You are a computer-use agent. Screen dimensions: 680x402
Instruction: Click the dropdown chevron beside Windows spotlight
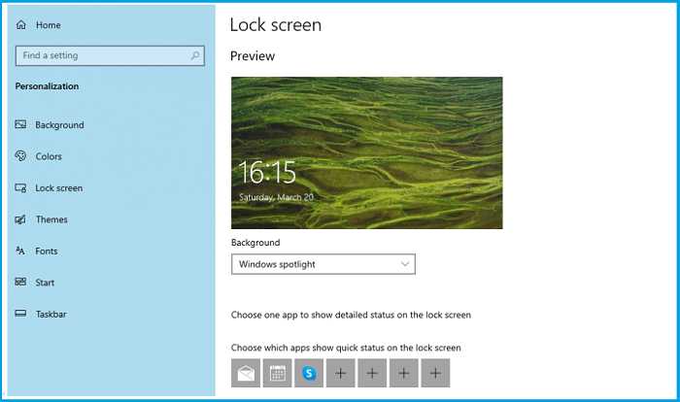(x=405, y=264)
